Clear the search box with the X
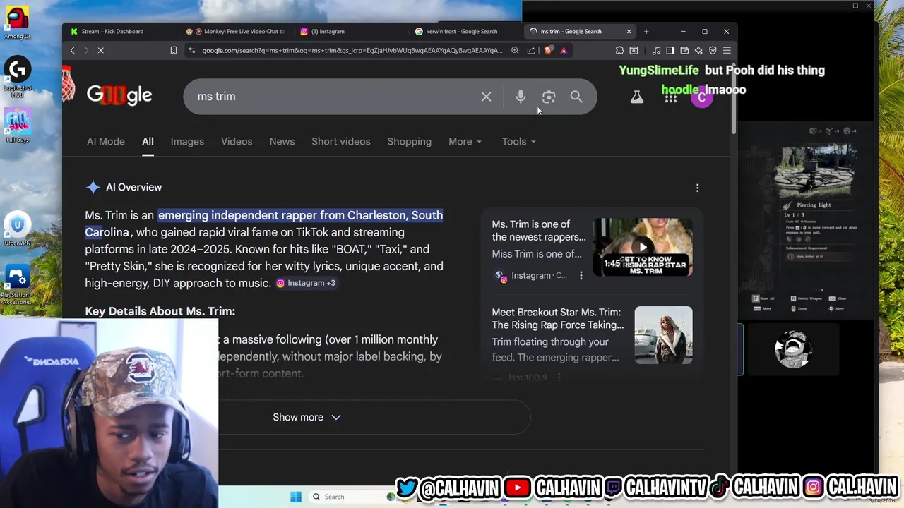The image size is (904, 508). tap(486, 97)
